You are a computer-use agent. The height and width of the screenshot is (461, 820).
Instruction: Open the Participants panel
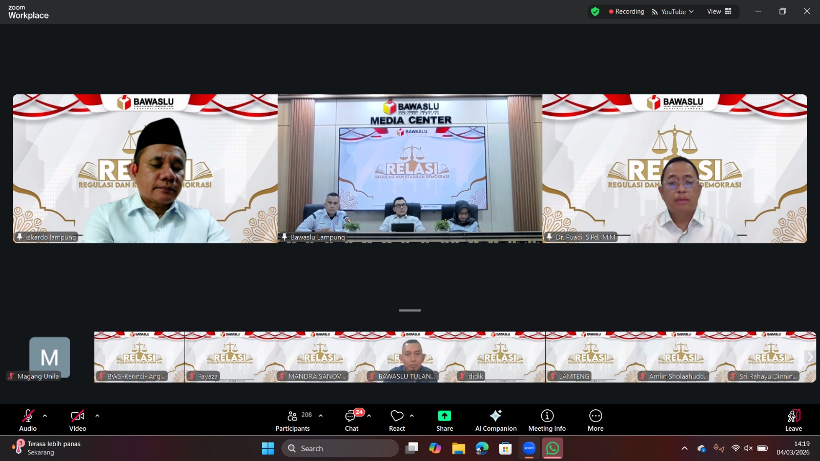[293, 420]
